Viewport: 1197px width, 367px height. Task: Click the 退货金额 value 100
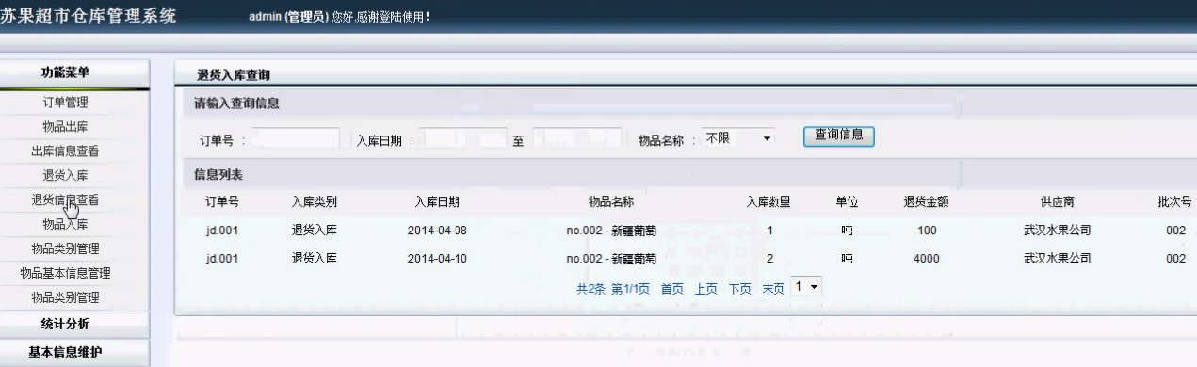point(926,230)
